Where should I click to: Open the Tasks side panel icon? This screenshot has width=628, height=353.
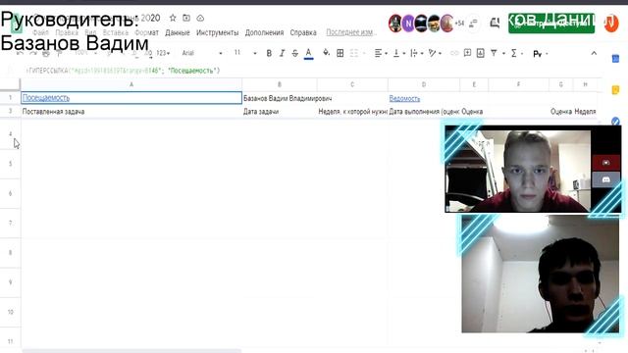[x=615, y=121]
